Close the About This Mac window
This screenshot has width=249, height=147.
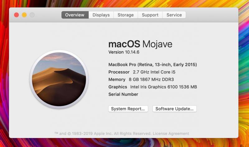pos(16,15)
